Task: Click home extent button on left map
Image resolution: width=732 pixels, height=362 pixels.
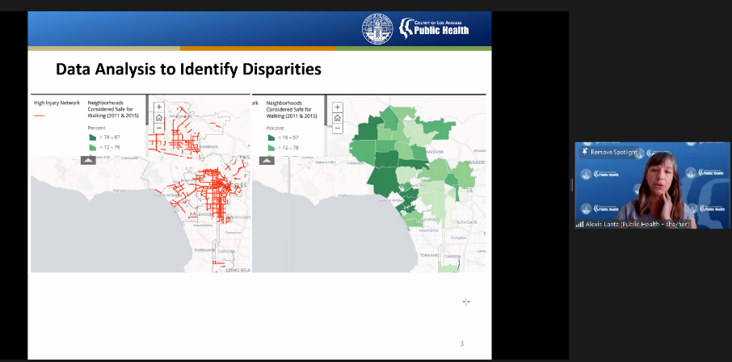Action: coord(158,117)
